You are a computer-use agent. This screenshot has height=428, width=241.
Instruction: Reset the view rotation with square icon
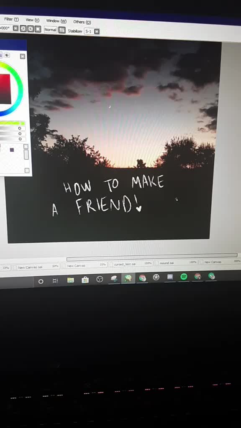[38, 29]
